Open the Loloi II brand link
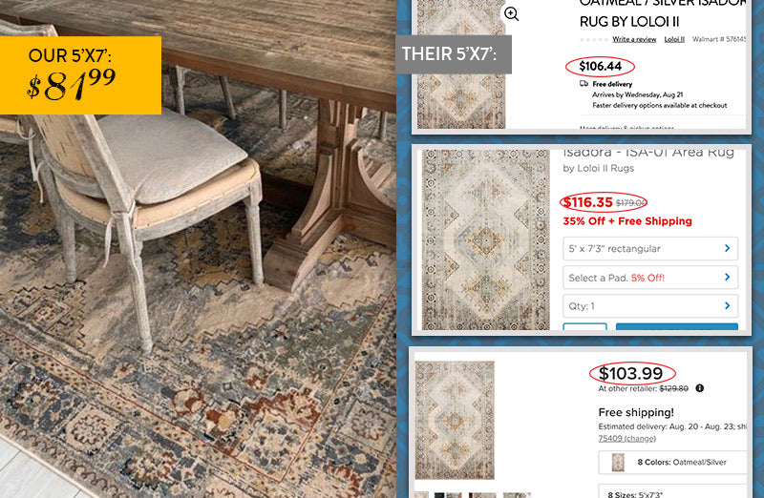 click(x=674, y=39)
